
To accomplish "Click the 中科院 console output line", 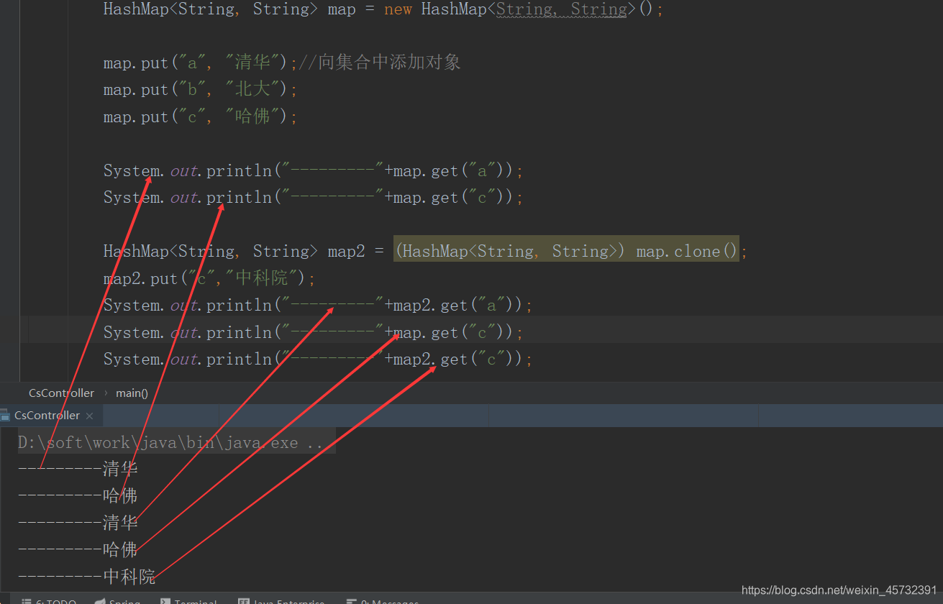I will (86, 577).
